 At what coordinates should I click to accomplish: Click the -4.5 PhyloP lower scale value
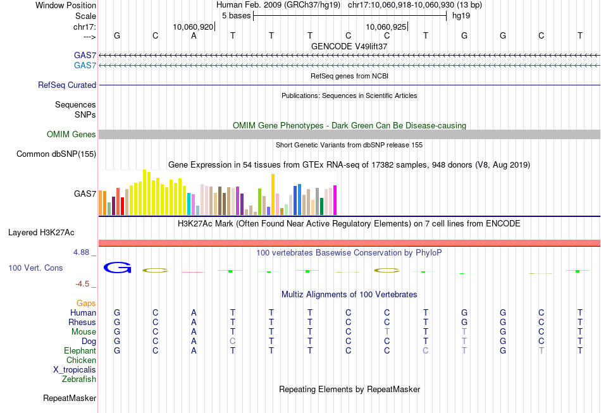coord(82,284)
